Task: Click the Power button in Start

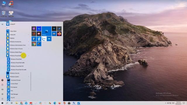Action: 2,99
